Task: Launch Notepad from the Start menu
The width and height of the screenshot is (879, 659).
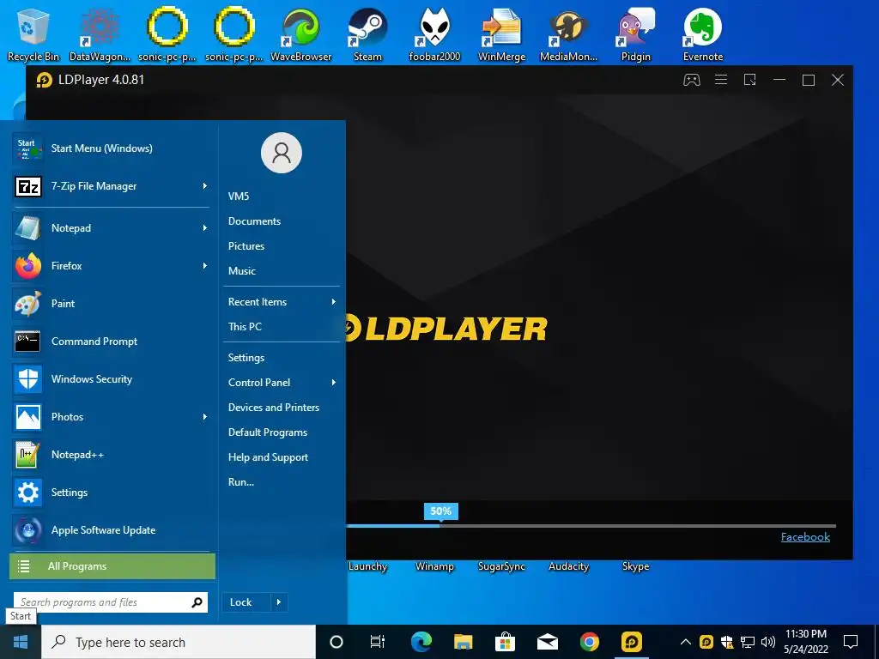Action: pyautogui.click(x=111, y=228)
